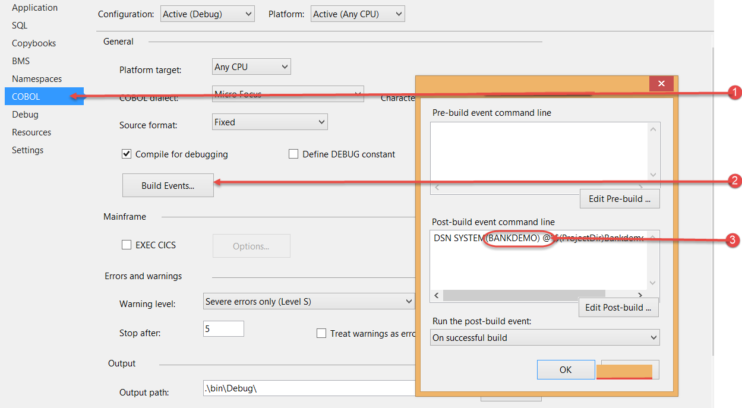The height and width of the screenshot is (408, 742).
Task: Select the COBOL tab in sidebar
Action: tap(26, 96)
